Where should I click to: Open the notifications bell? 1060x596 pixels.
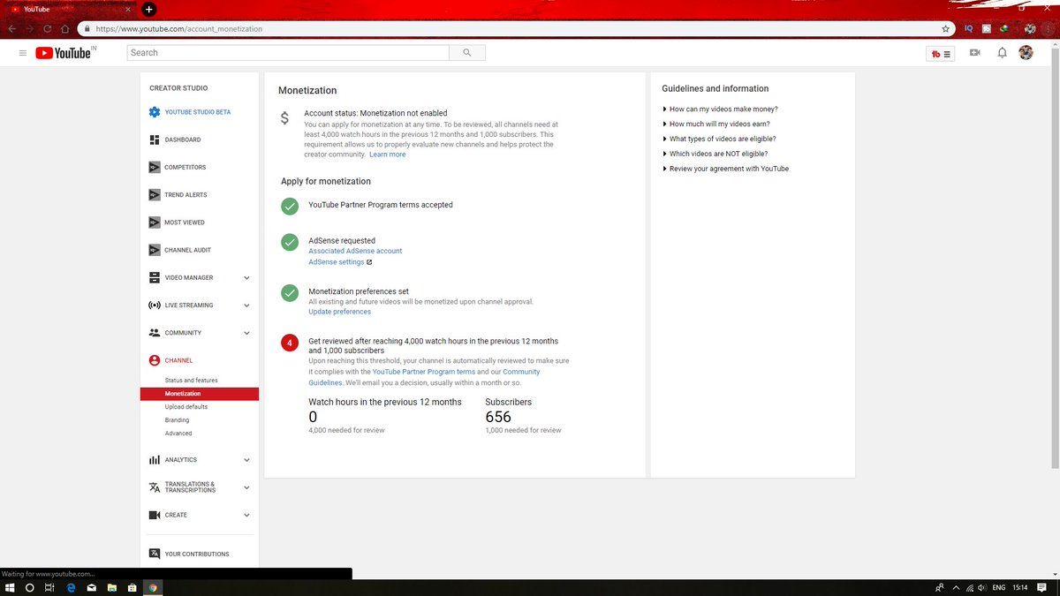1002,53
